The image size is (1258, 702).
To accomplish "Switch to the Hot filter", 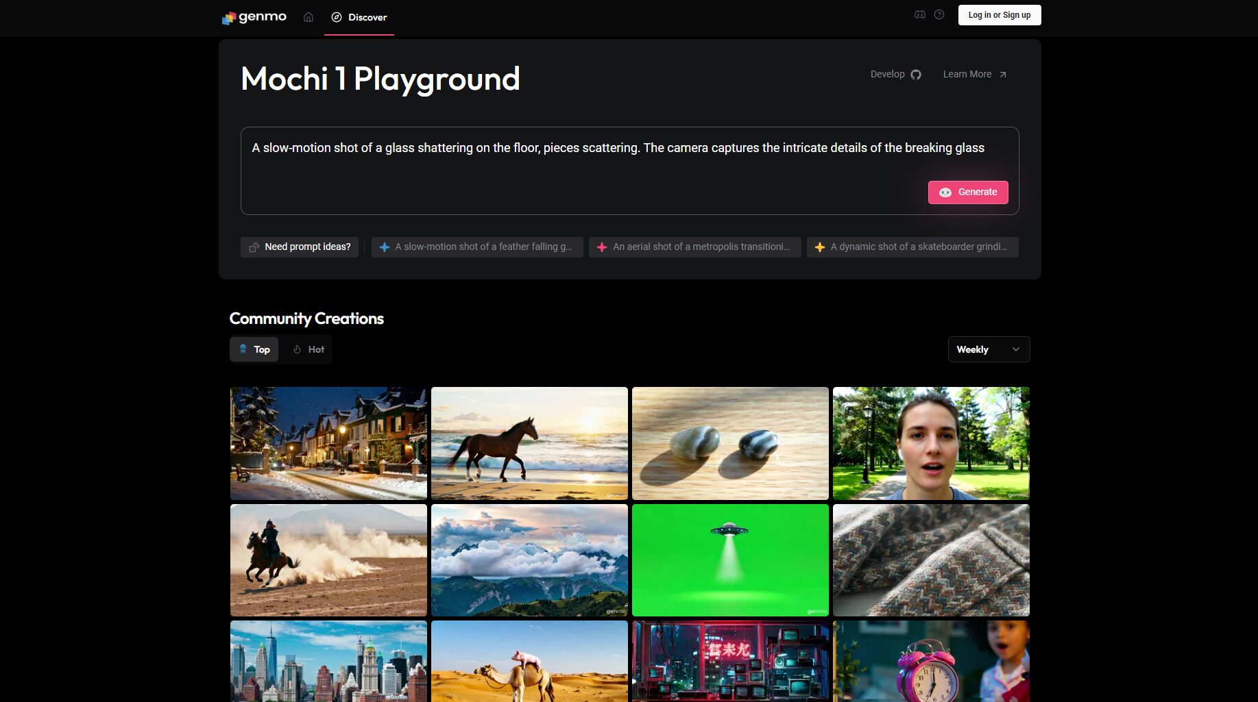I will [x=309, y=349].
